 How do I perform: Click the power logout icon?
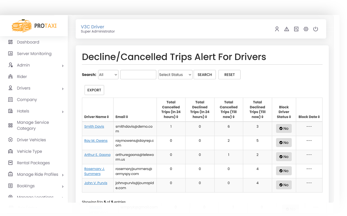[x=315, y=29]
